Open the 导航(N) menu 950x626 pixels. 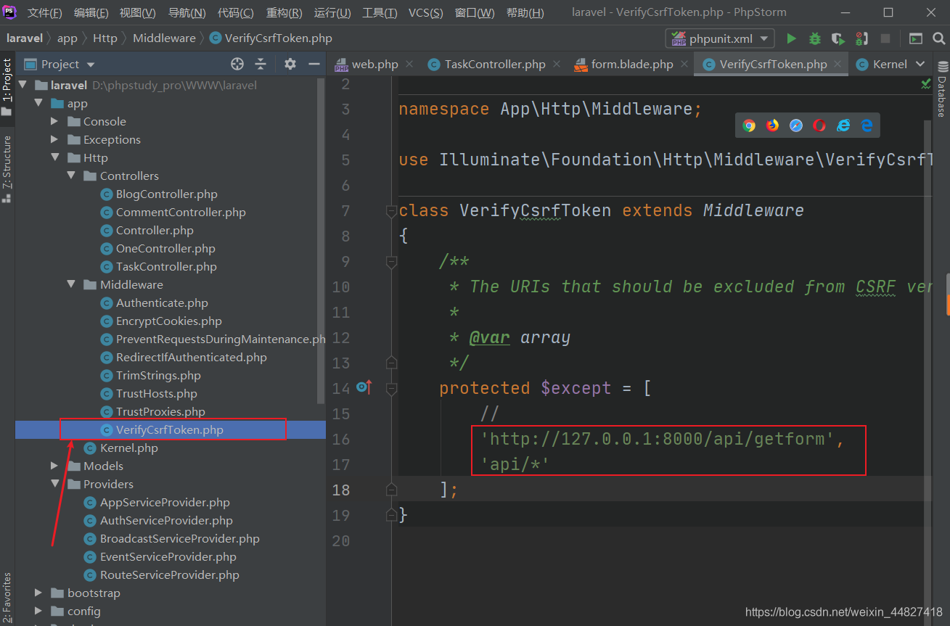[x=187, y=12]
